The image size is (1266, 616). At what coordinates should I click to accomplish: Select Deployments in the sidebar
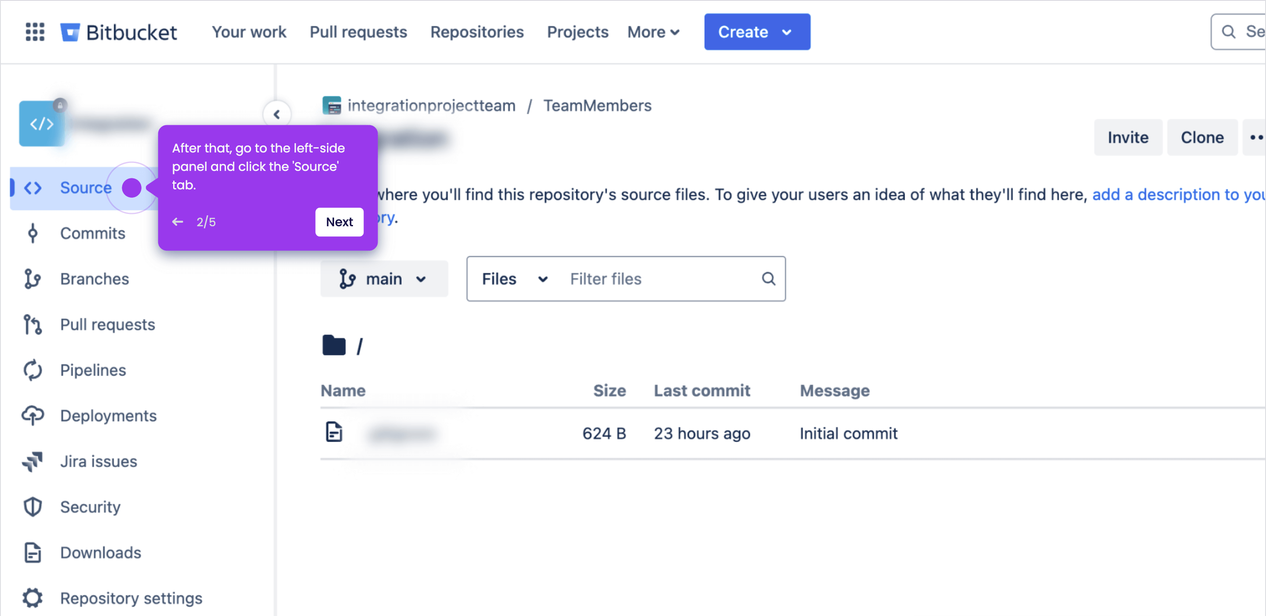tap(108, 416)
